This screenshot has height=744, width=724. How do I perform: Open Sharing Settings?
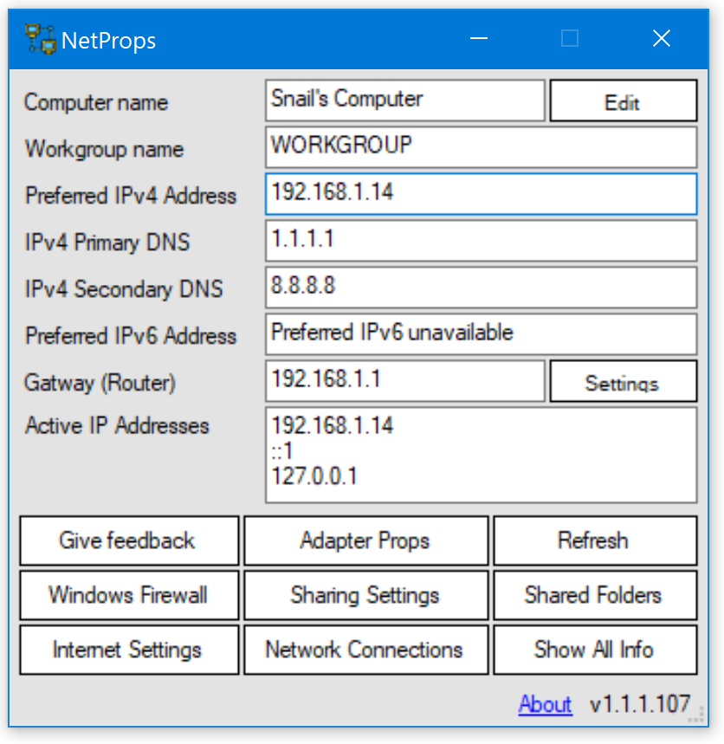point(365,595)
